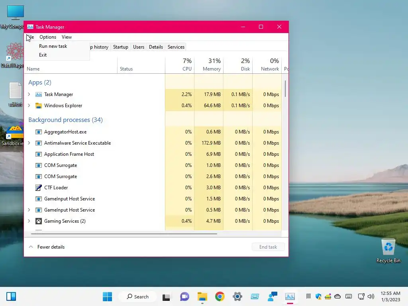
Task: Sort processes by Network column
Action: pyautogui.click(x=267, y=65)
